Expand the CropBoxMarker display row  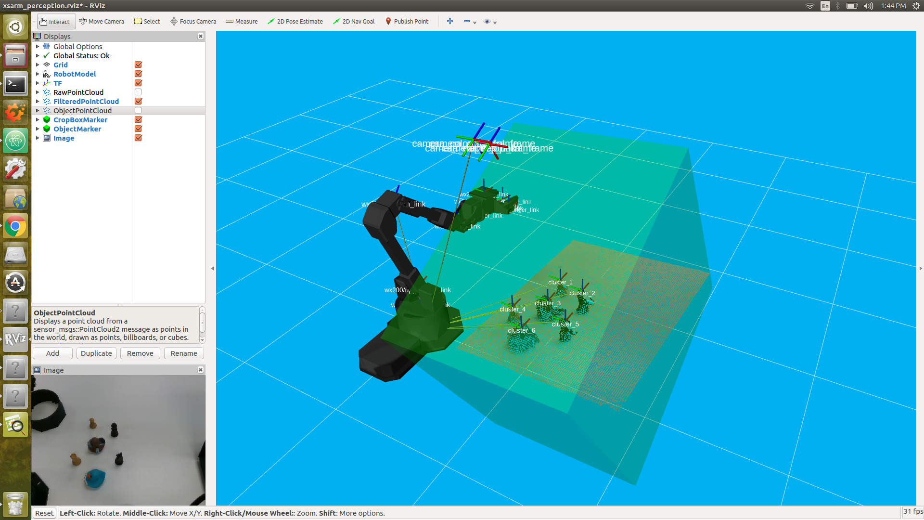(x=38, y=120)
